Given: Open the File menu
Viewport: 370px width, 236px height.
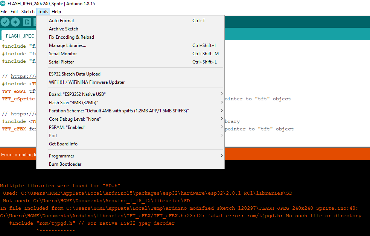Looking at the screenshot, I should pos(4,12).
